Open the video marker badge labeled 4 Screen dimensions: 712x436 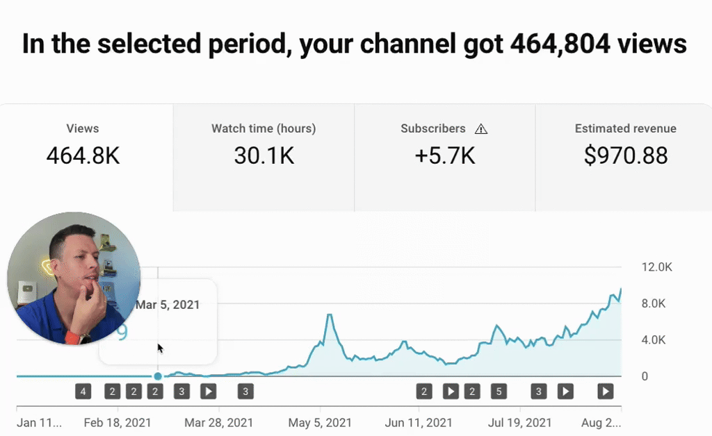click(83, 392)
